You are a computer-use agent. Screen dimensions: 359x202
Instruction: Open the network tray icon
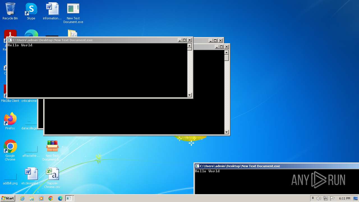click(x=326, y=198)
